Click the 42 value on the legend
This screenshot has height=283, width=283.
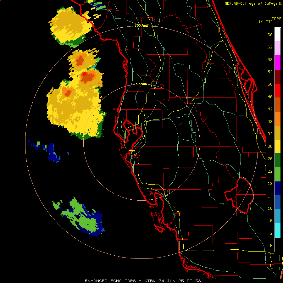[270, 109]
